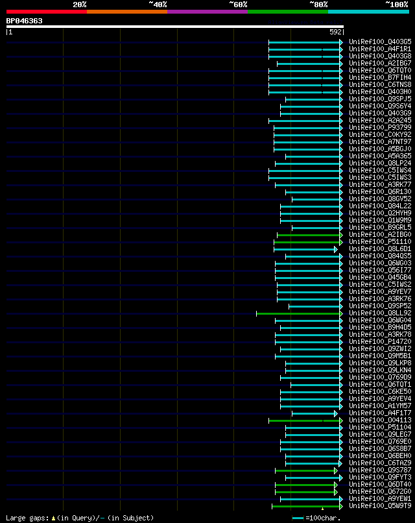Select the UniRef100_Q45GB4 label

click(x=380, y=278)
